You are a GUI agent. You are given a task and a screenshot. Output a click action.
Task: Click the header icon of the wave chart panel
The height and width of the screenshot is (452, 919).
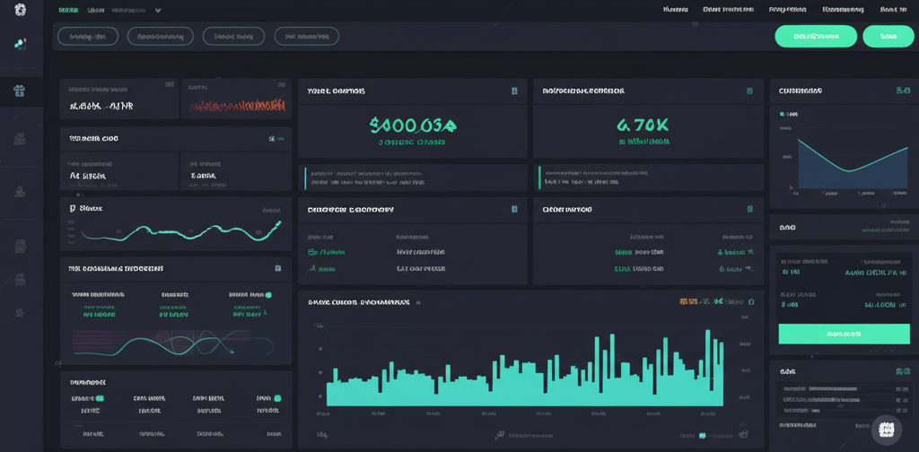tap(278, 268)
